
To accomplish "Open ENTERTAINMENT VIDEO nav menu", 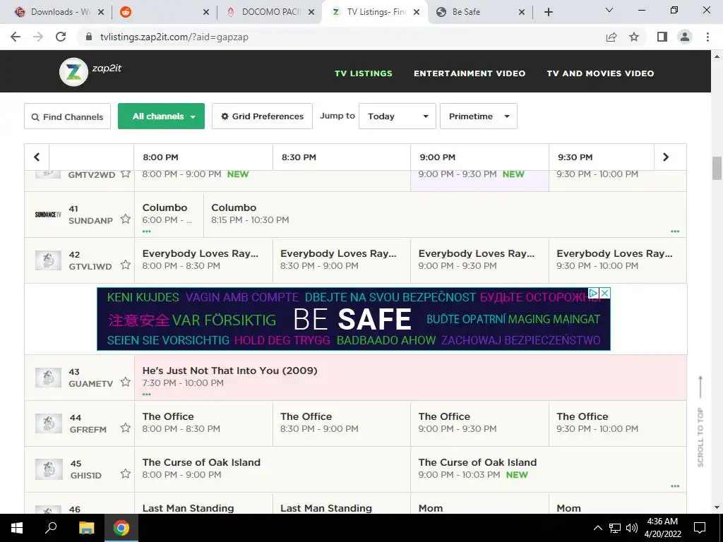I will click(x=470, y=73).
